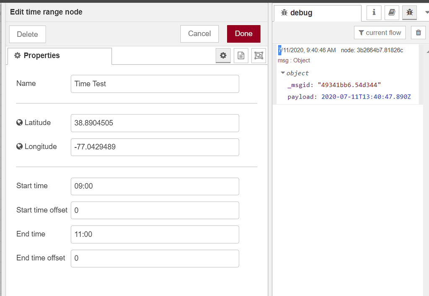Click the globe icon beside Longitude
The image size is (429, 296).
click(19, 146)
